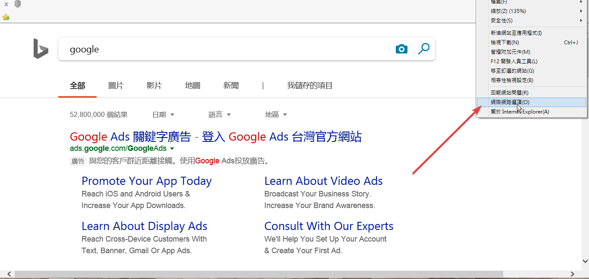Expand the 日期 filter dropdown
This screenshot has width=589, height=279.
[163, 114]
